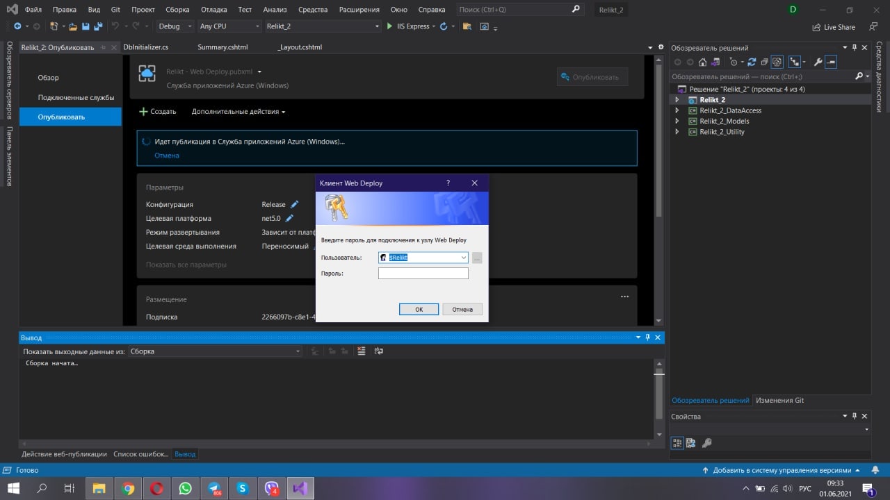This screenshot has height=500, width=890.
Task: Open Telegram from the taskbar
Action: [x=213, y=488]
